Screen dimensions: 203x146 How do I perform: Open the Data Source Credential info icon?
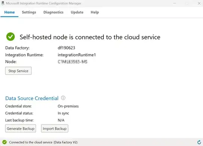pyautogui.click(x=63, y=98)
